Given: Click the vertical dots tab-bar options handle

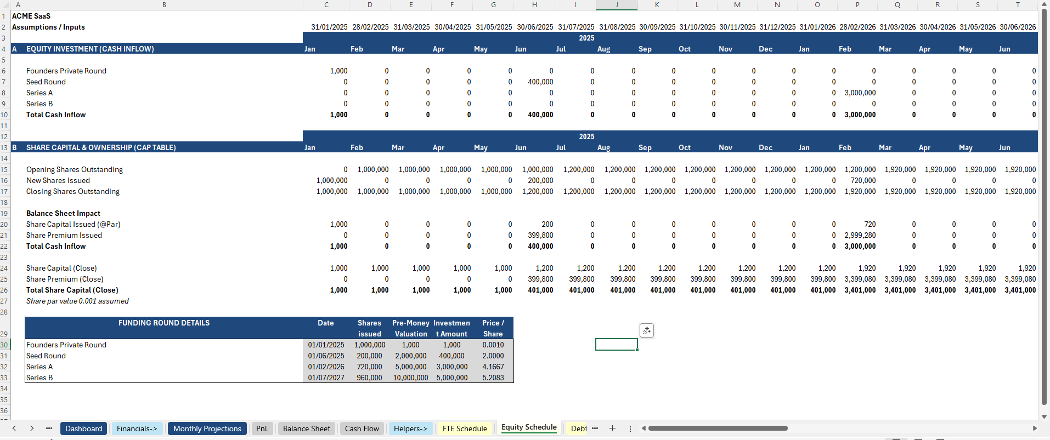Looking at the screenshot, I should (630, 428).
